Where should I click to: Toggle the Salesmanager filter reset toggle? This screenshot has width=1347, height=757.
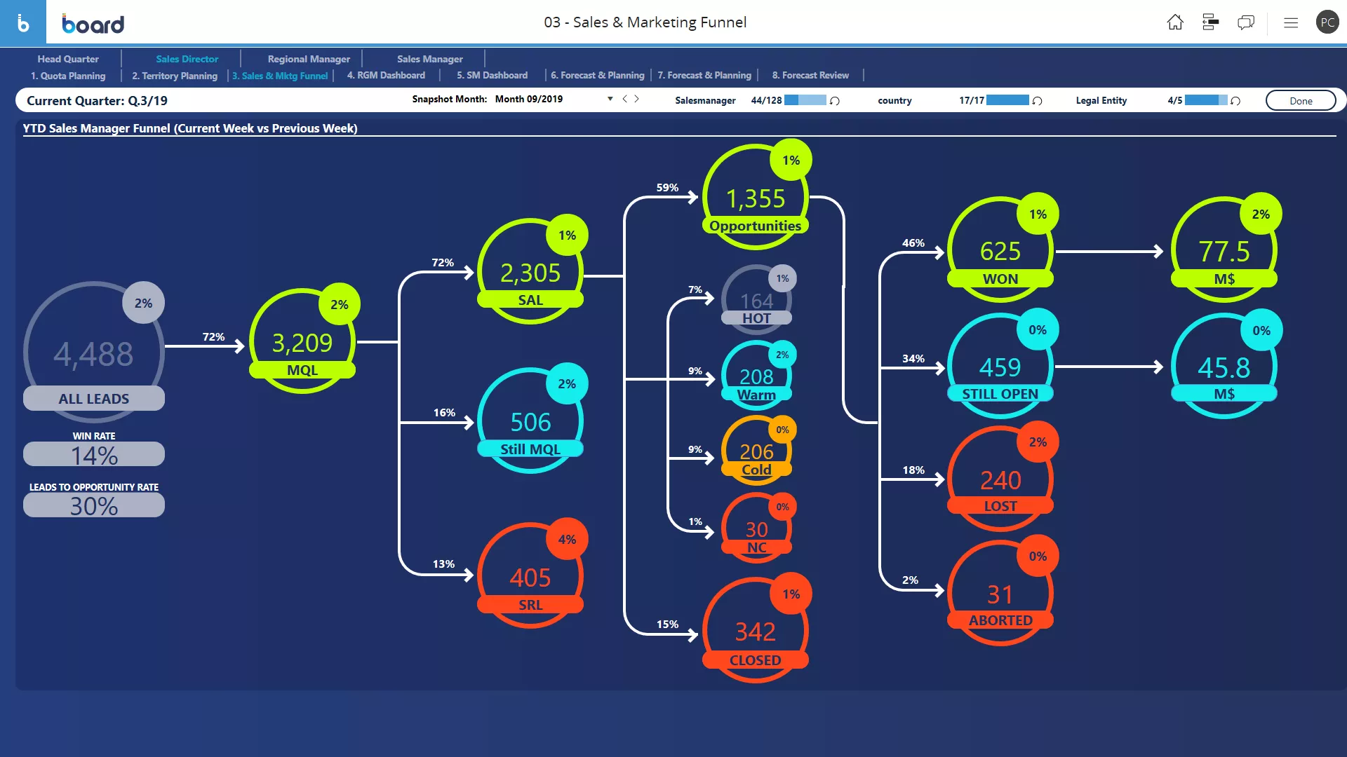coord(833,101)
